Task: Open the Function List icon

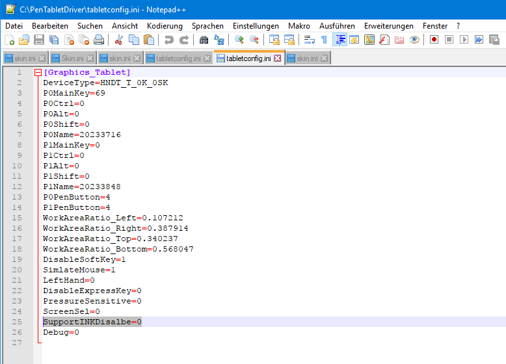Action: [384, 40]
